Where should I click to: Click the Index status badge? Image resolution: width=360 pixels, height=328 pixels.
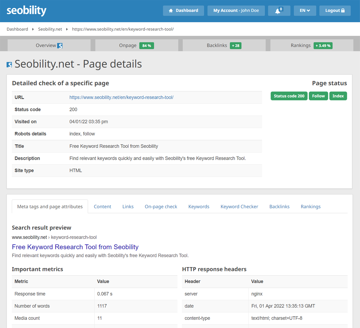[338, 96]
